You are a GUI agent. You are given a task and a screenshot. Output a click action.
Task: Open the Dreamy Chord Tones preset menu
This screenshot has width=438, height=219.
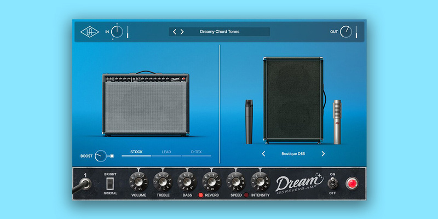point(219,32)
